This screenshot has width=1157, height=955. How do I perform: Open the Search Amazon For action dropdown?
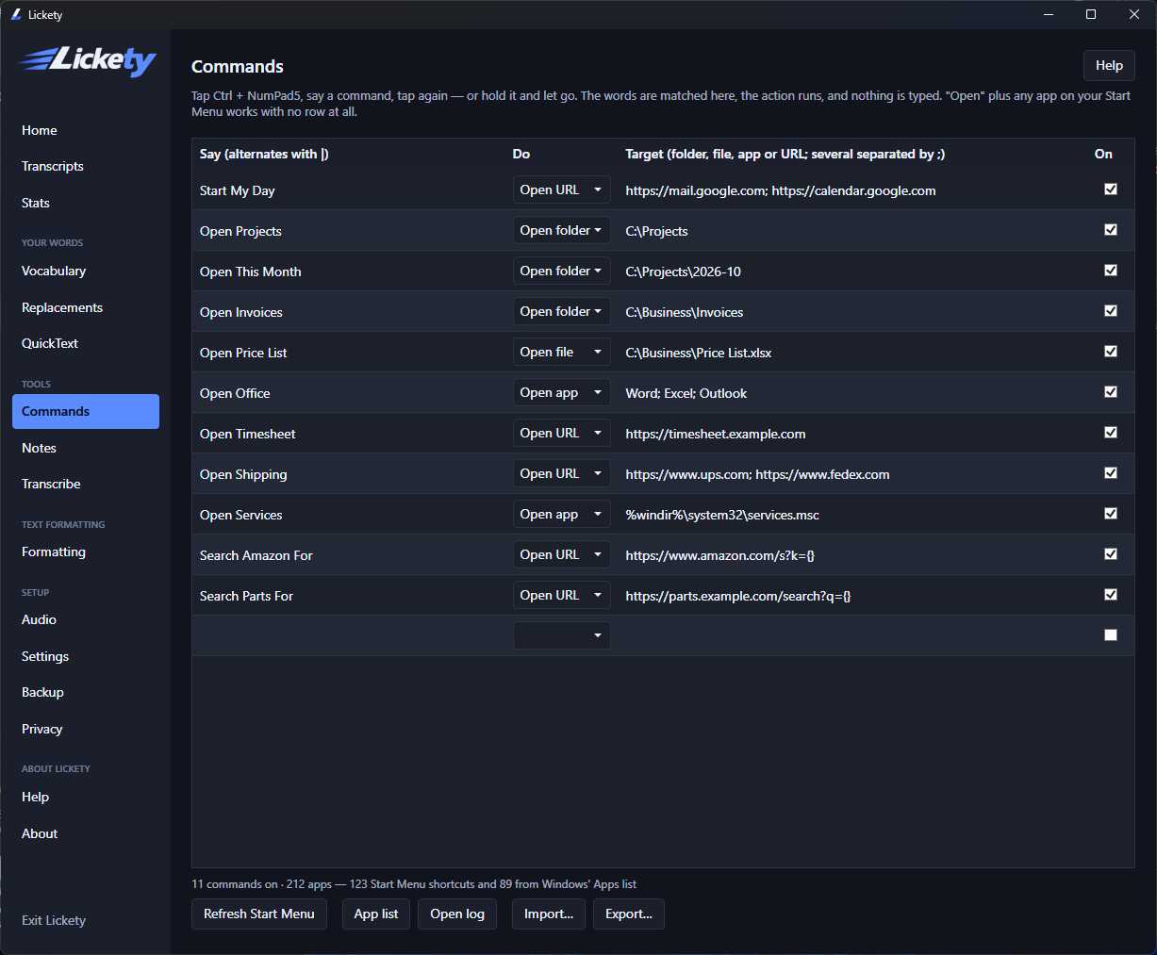click(561, 554)
